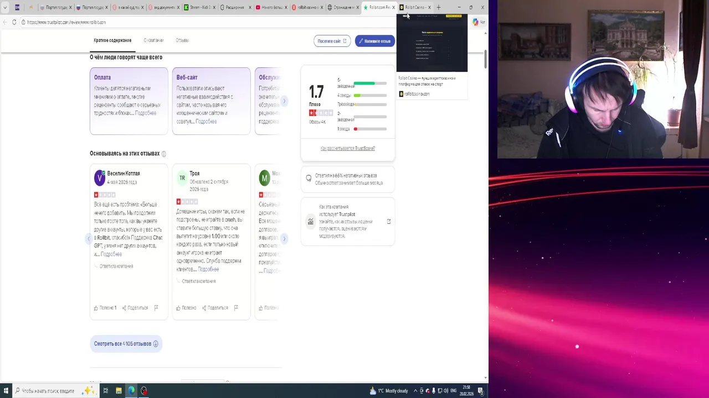
Task: Click the green M reviewer avatar
Action: pos(264,177)
